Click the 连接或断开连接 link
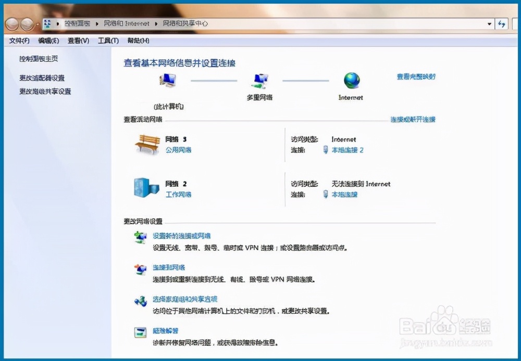This screenshot has height=361, width=521. 413,119
